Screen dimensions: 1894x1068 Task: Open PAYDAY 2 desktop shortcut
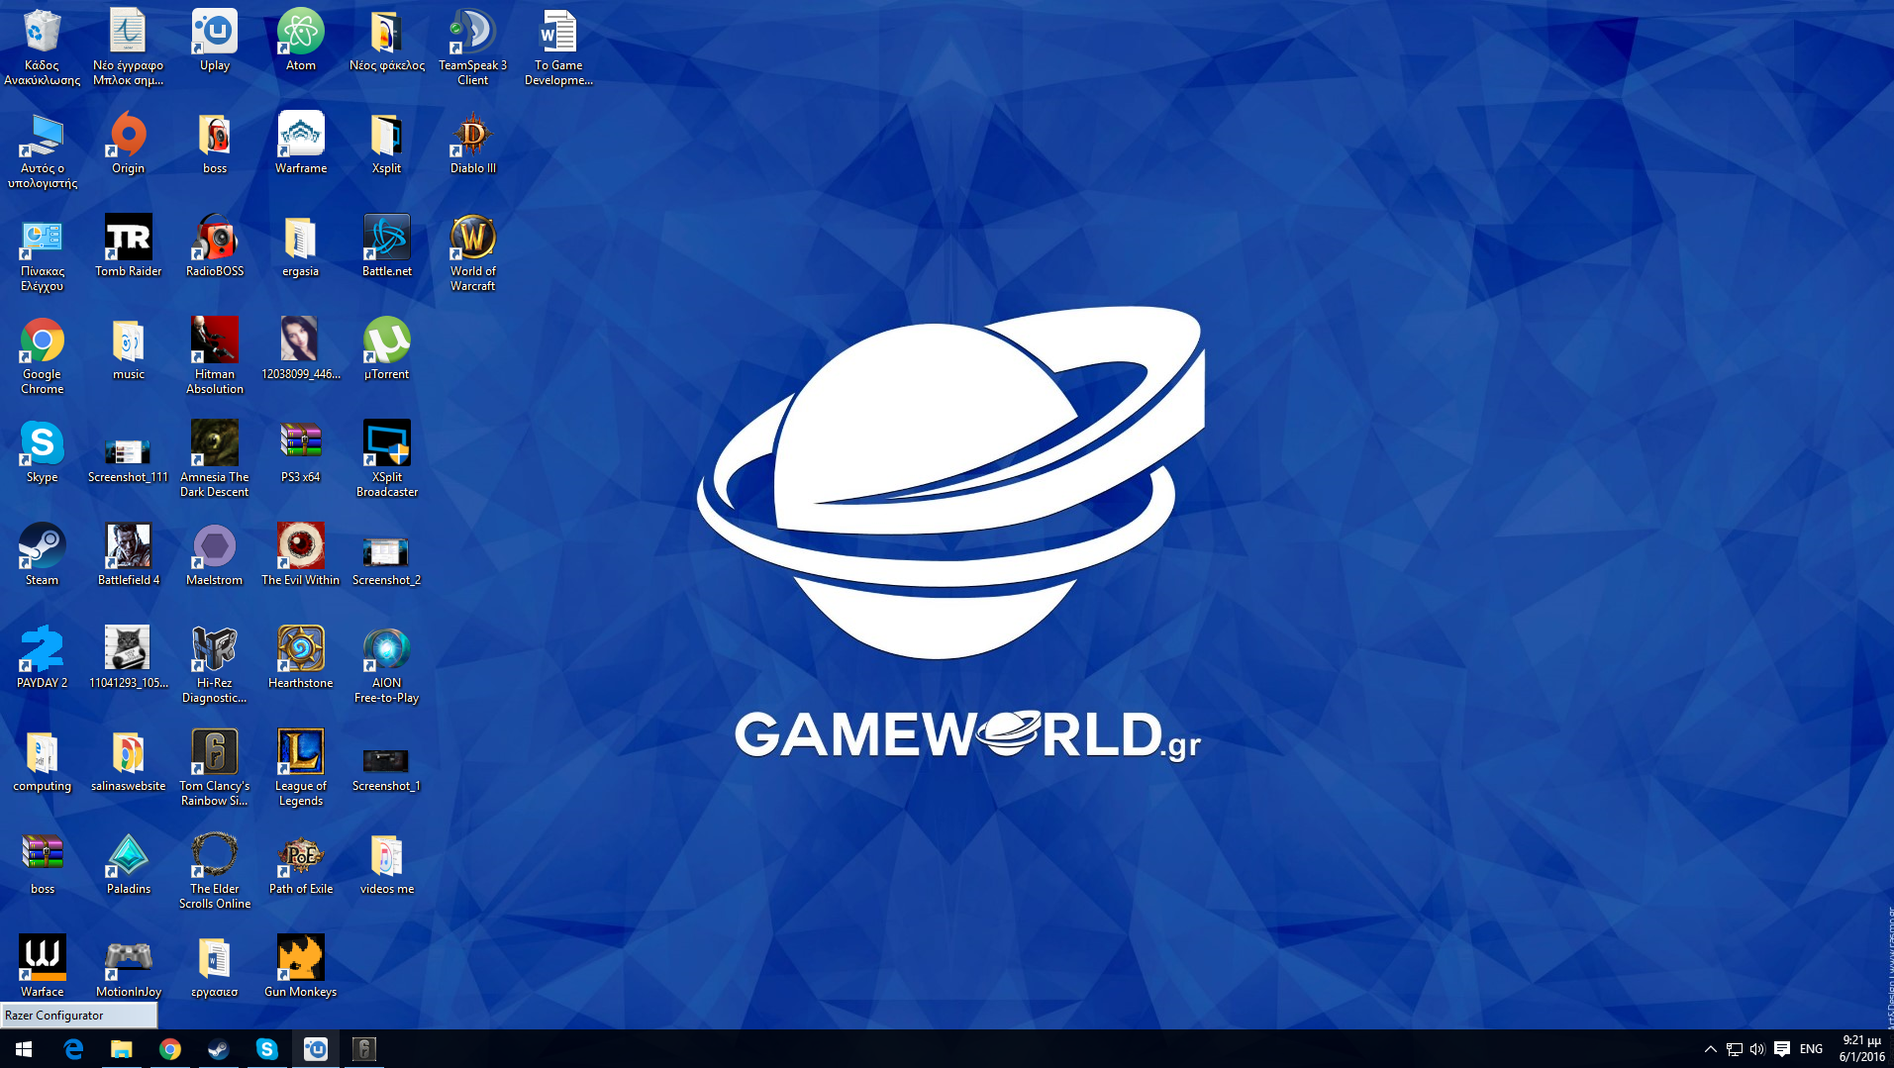42,657
